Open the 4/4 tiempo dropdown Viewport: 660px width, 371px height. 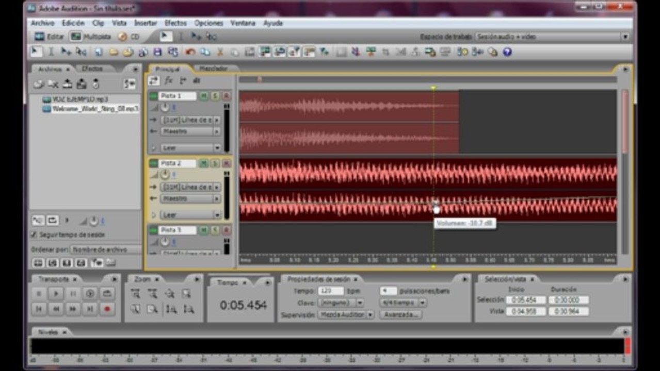point(403,303)
